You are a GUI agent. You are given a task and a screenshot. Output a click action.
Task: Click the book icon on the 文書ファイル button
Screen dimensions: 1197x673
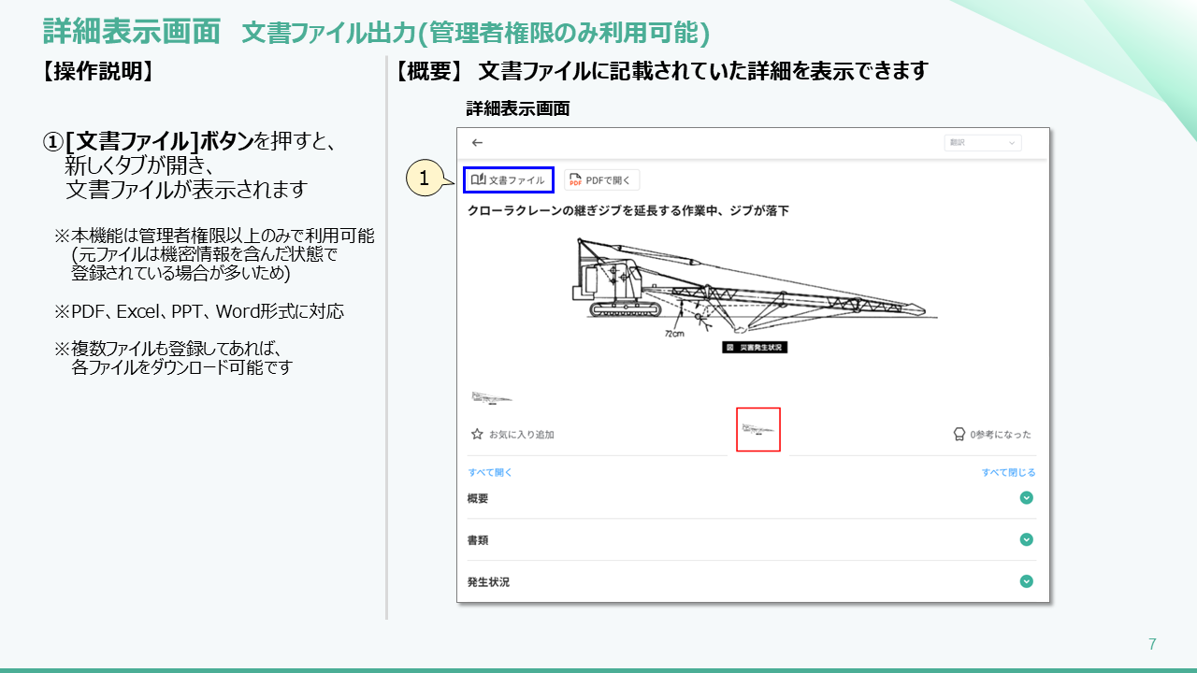pos(480,179)
